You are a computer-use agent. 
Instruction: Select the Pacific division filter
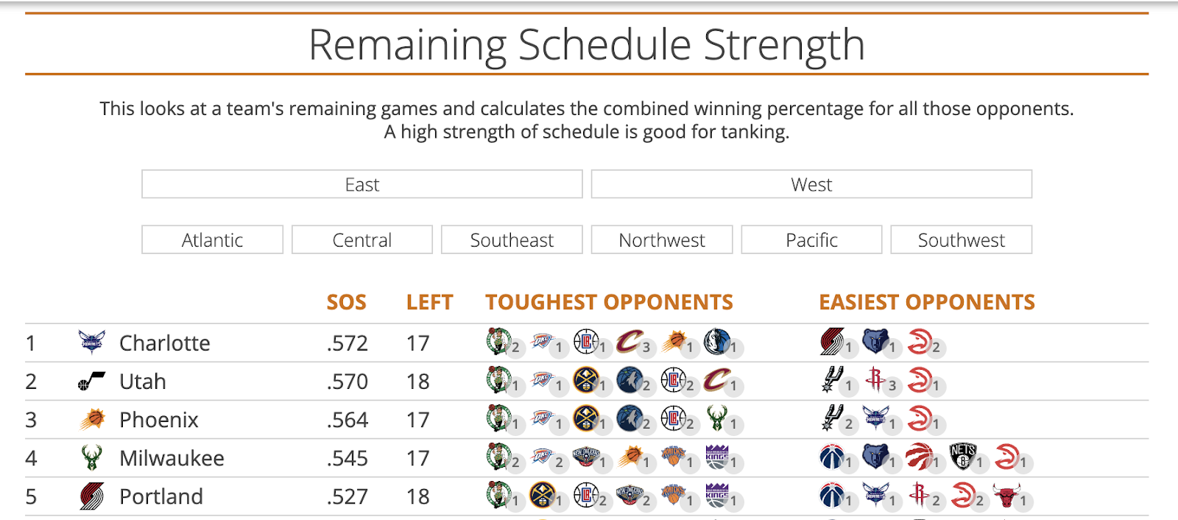coord(811,239)
